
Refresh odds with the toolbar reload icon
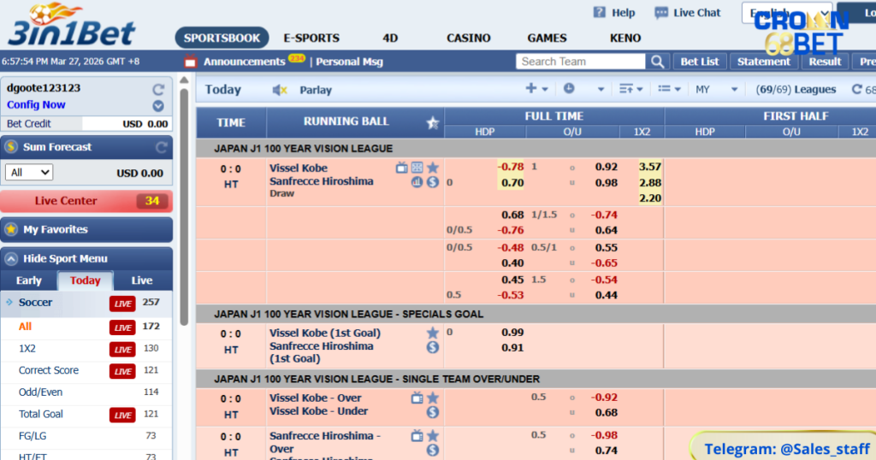857,89
